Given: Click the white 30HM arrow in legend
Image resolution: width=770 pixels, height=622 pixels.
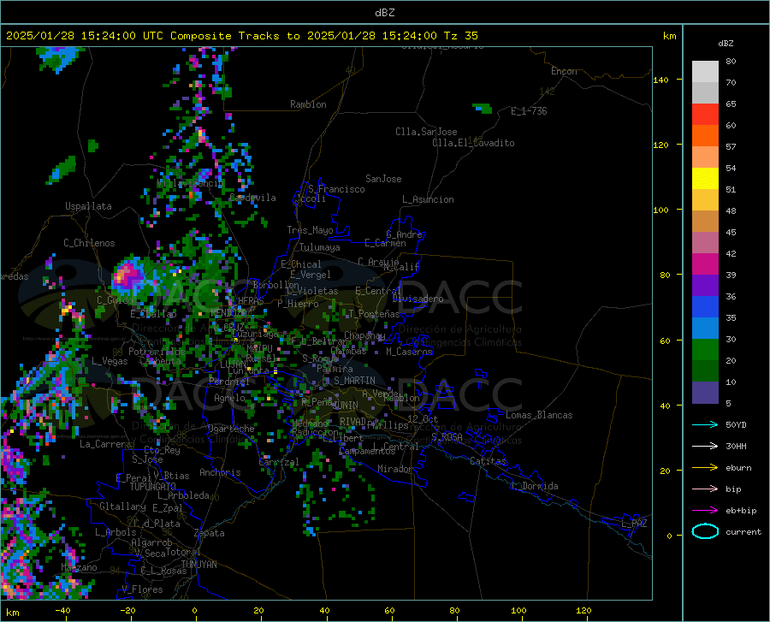Looking at the screenshot, I should tap(705, 447).
